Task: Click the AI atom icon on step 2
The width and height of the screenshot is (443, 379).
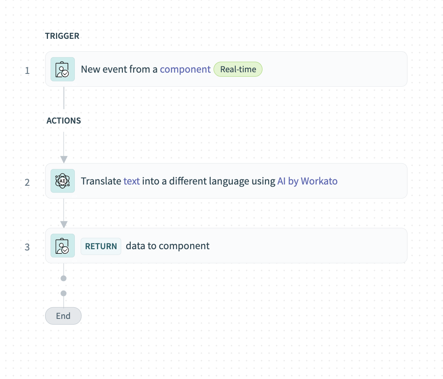Action: (x=63, y=181)
